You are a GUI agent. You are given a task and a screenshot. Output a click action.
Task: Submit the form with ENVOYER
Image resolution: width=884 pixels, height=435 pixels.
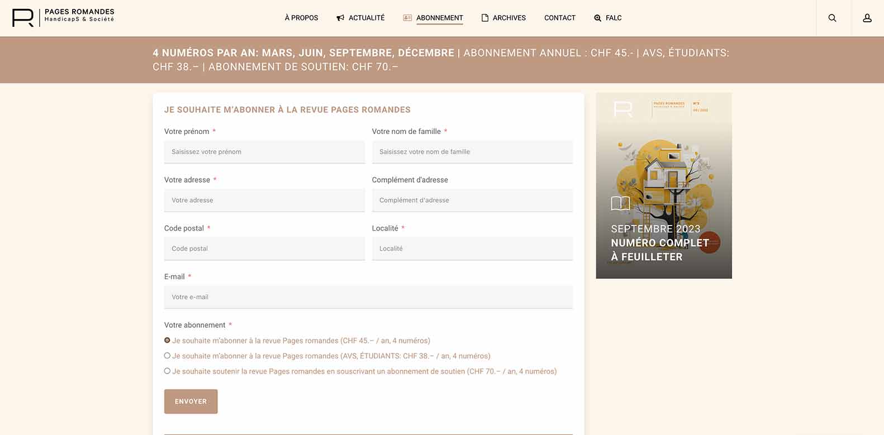point(191,401)
